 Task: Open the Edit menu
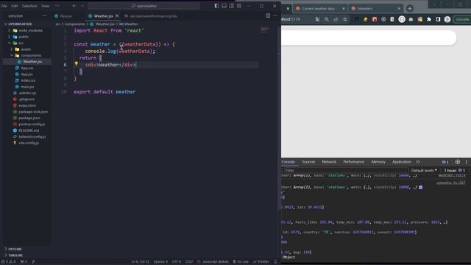(15, 6)
